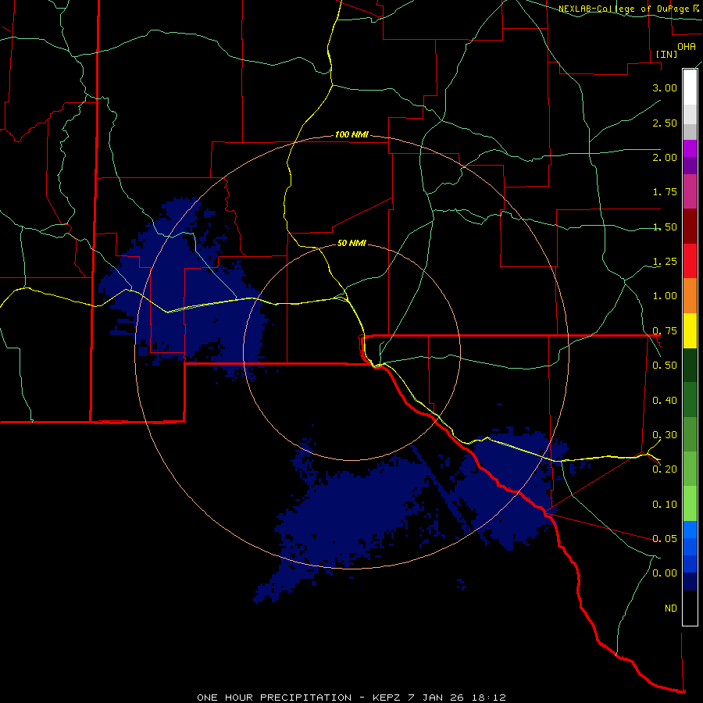Click the 100 NMI range ring label
This screenshot has height=703, width=703.
click(351, 134)
